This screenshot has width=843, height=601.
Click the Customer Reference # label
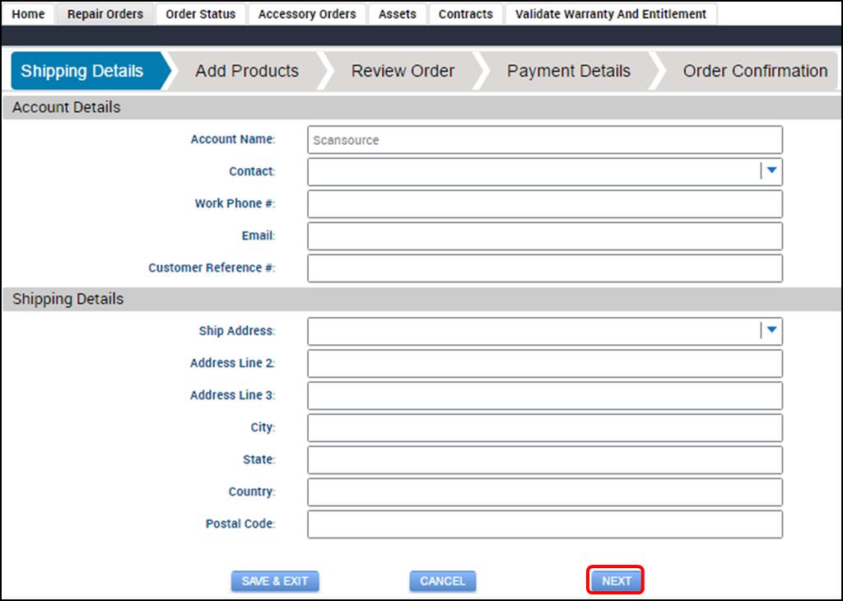[212, 268]
